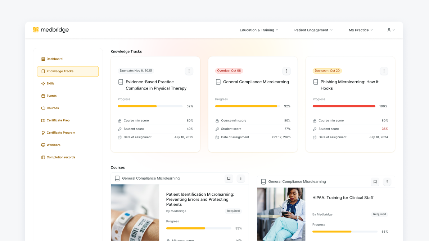
Task: Select Knowledge Tracks in sidebar
Action: point(68,71)
